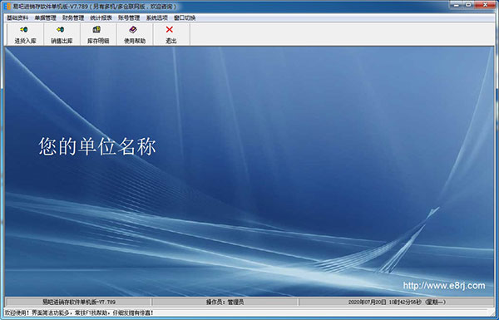The width and height of the screenshot is (499, 320).
Task: Click the app icon in the title bar
Action: [7, 7]
